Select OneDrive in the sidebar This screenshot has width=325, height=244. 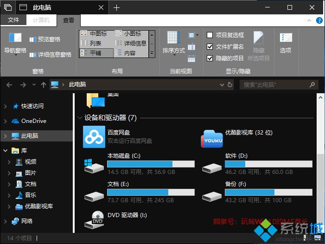(29, 121)
